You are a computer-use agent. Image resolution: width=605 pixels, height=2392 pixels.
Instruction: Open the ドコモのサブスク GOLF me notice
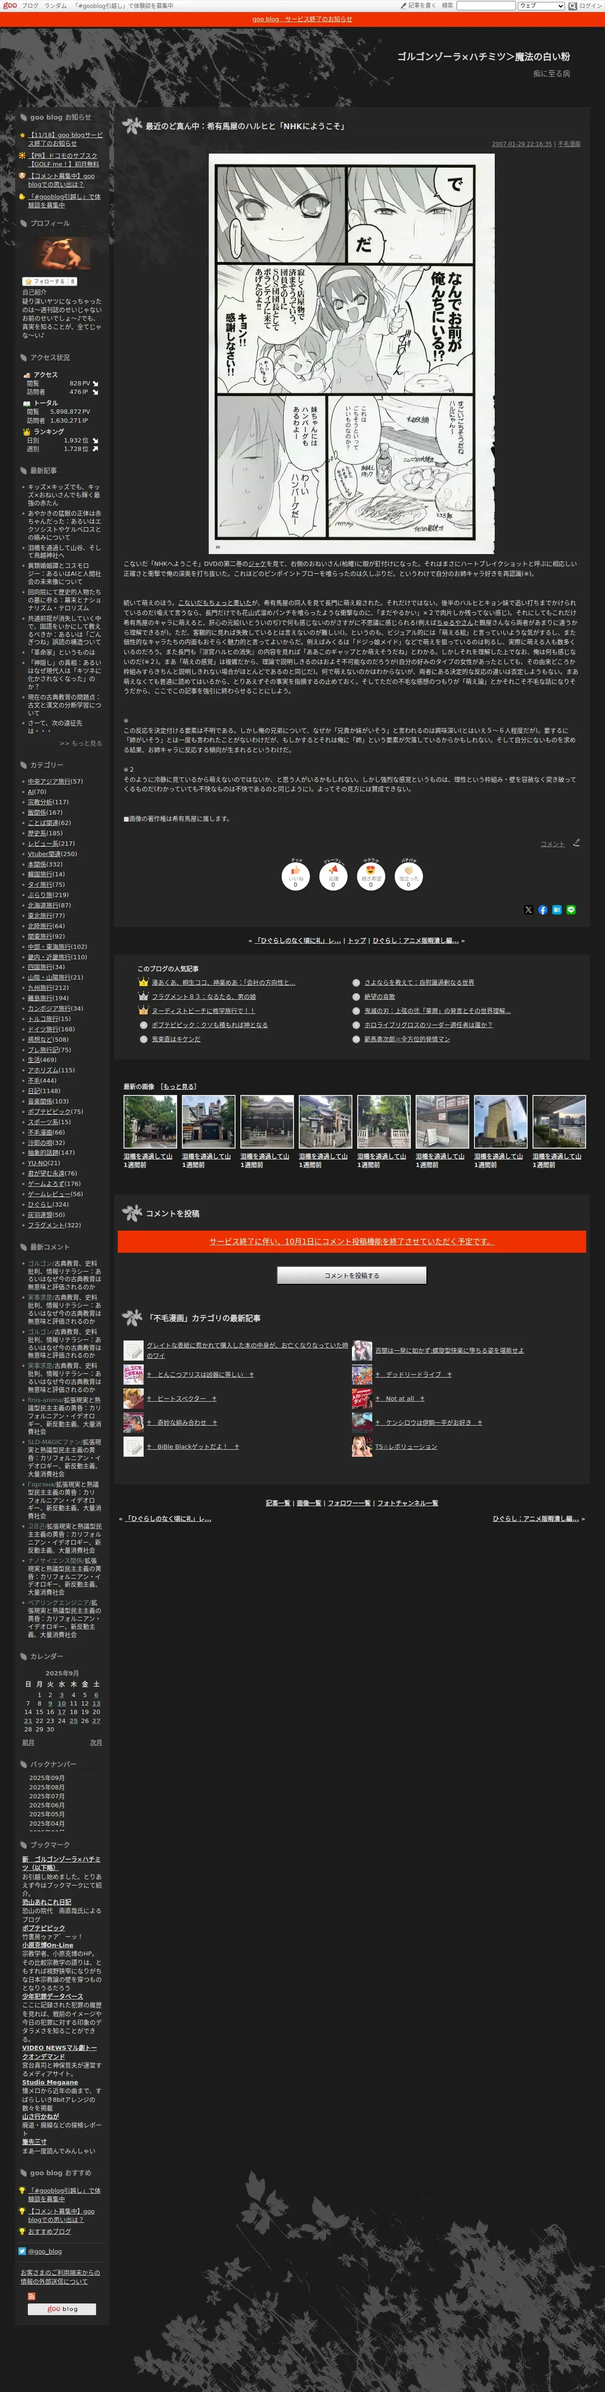(x=63, y=160)
